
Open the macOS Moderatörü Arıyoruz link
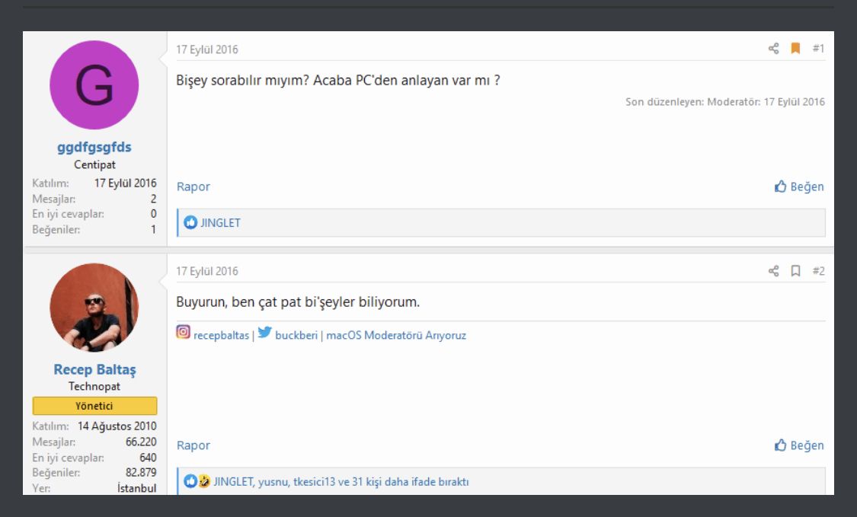coord(396,335)
